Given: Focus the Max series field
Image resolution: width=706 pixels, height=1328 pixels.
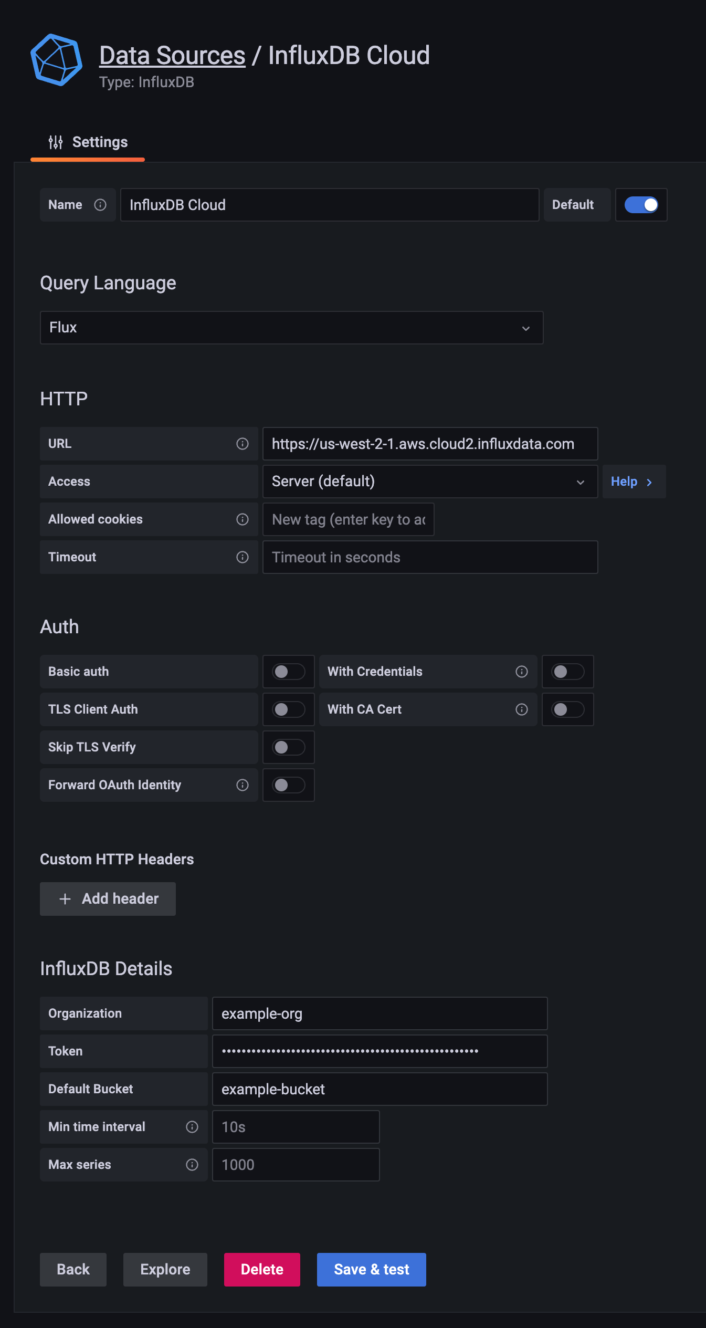Looking at the screenshot, I should (x=296, y=1165).
